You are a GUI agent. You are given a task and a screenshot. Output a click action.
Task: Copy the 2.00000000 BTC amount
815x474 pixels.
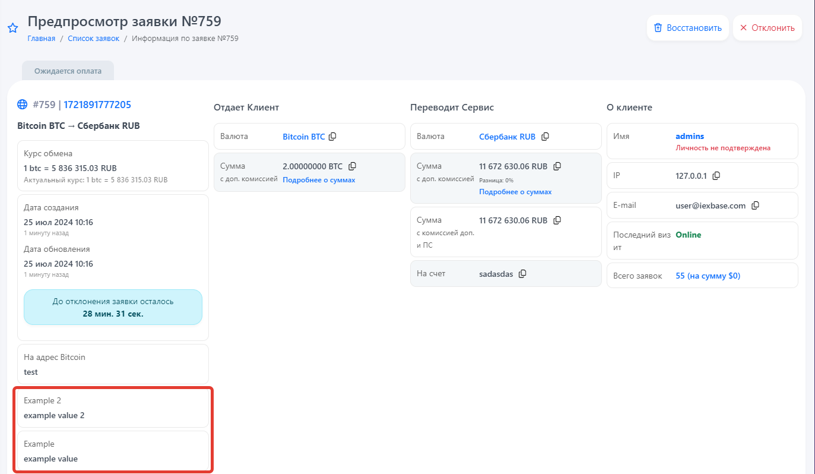(352, 166)
